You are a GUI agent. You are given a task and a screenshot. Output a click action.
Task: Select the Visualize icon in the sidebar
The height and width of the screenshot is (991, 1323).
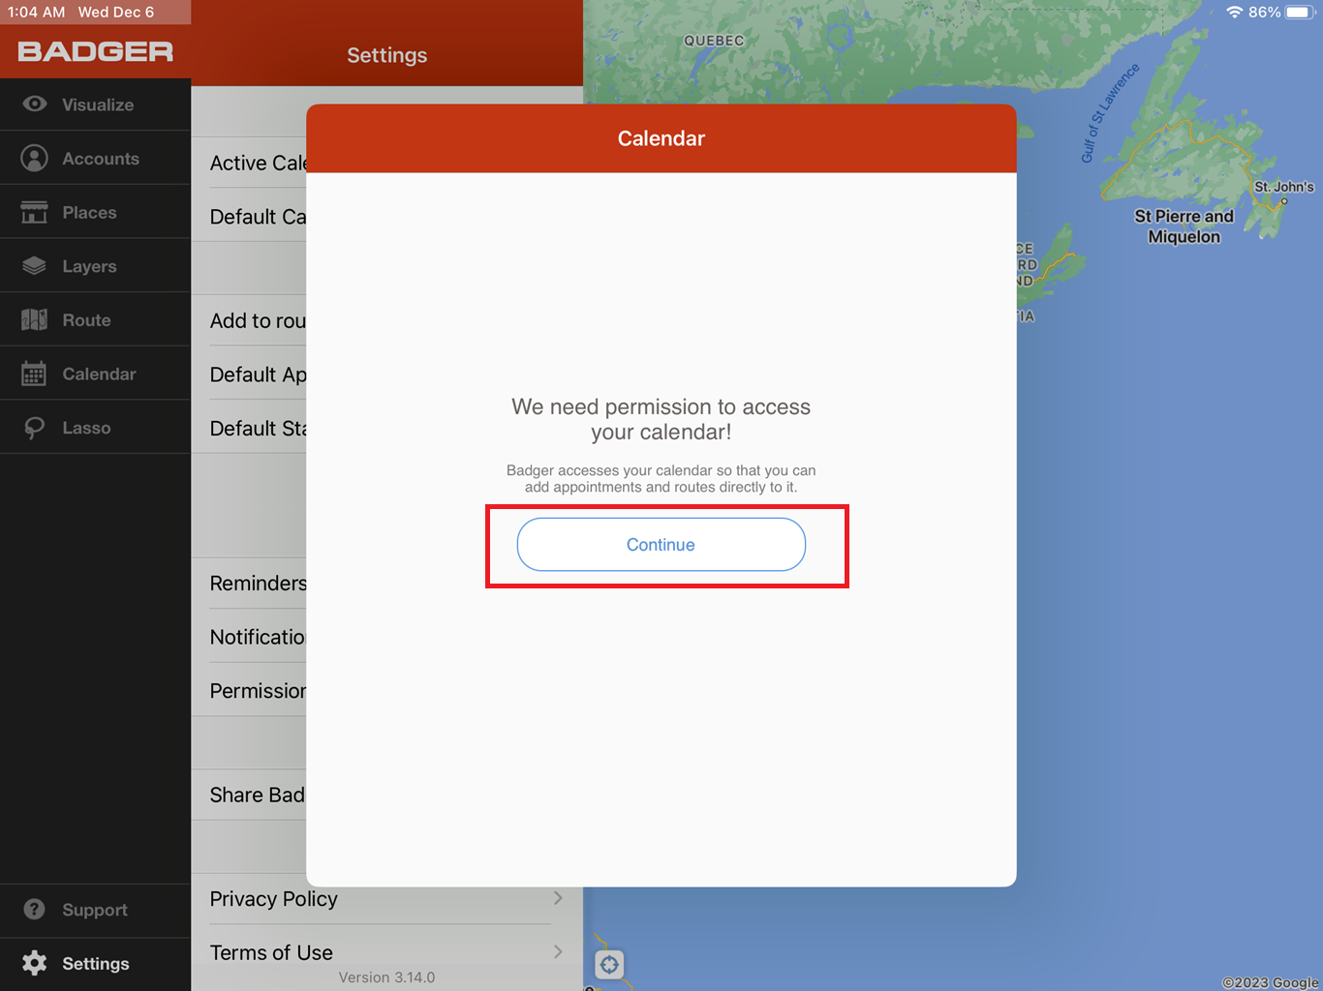click(x=35, y=104)
